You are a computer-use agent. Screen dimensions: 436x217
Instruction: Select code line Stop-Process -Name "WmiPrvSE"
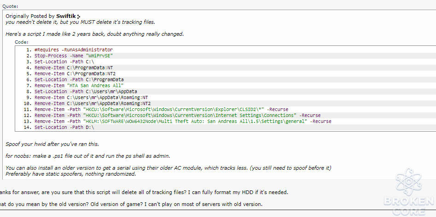pyautogui.click(x=74, y=56)
